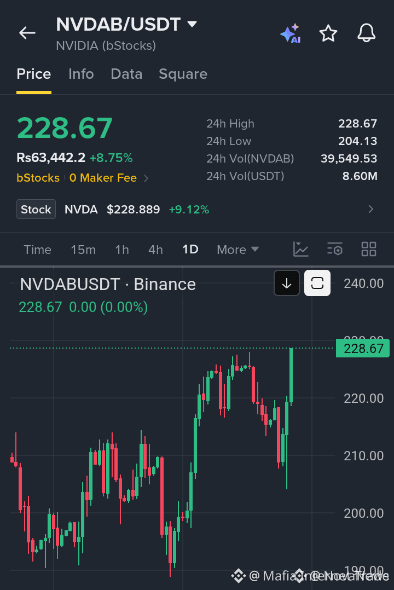Click the 24h High label
394x590 pixels.
coord(230,124)
